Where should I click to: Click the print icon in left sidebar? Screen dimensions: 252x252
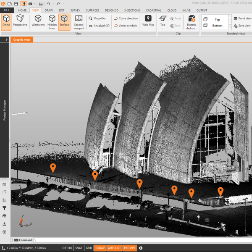5,216
